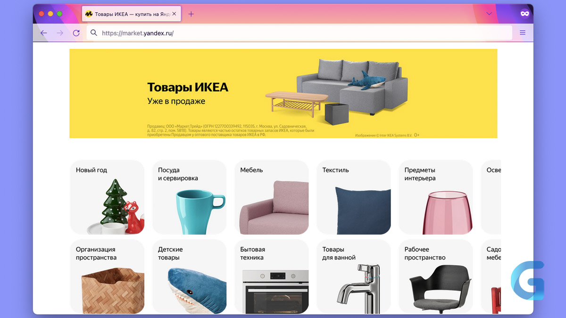
Task: Click the infinity icon in the title bar
Action: [524, 14]
